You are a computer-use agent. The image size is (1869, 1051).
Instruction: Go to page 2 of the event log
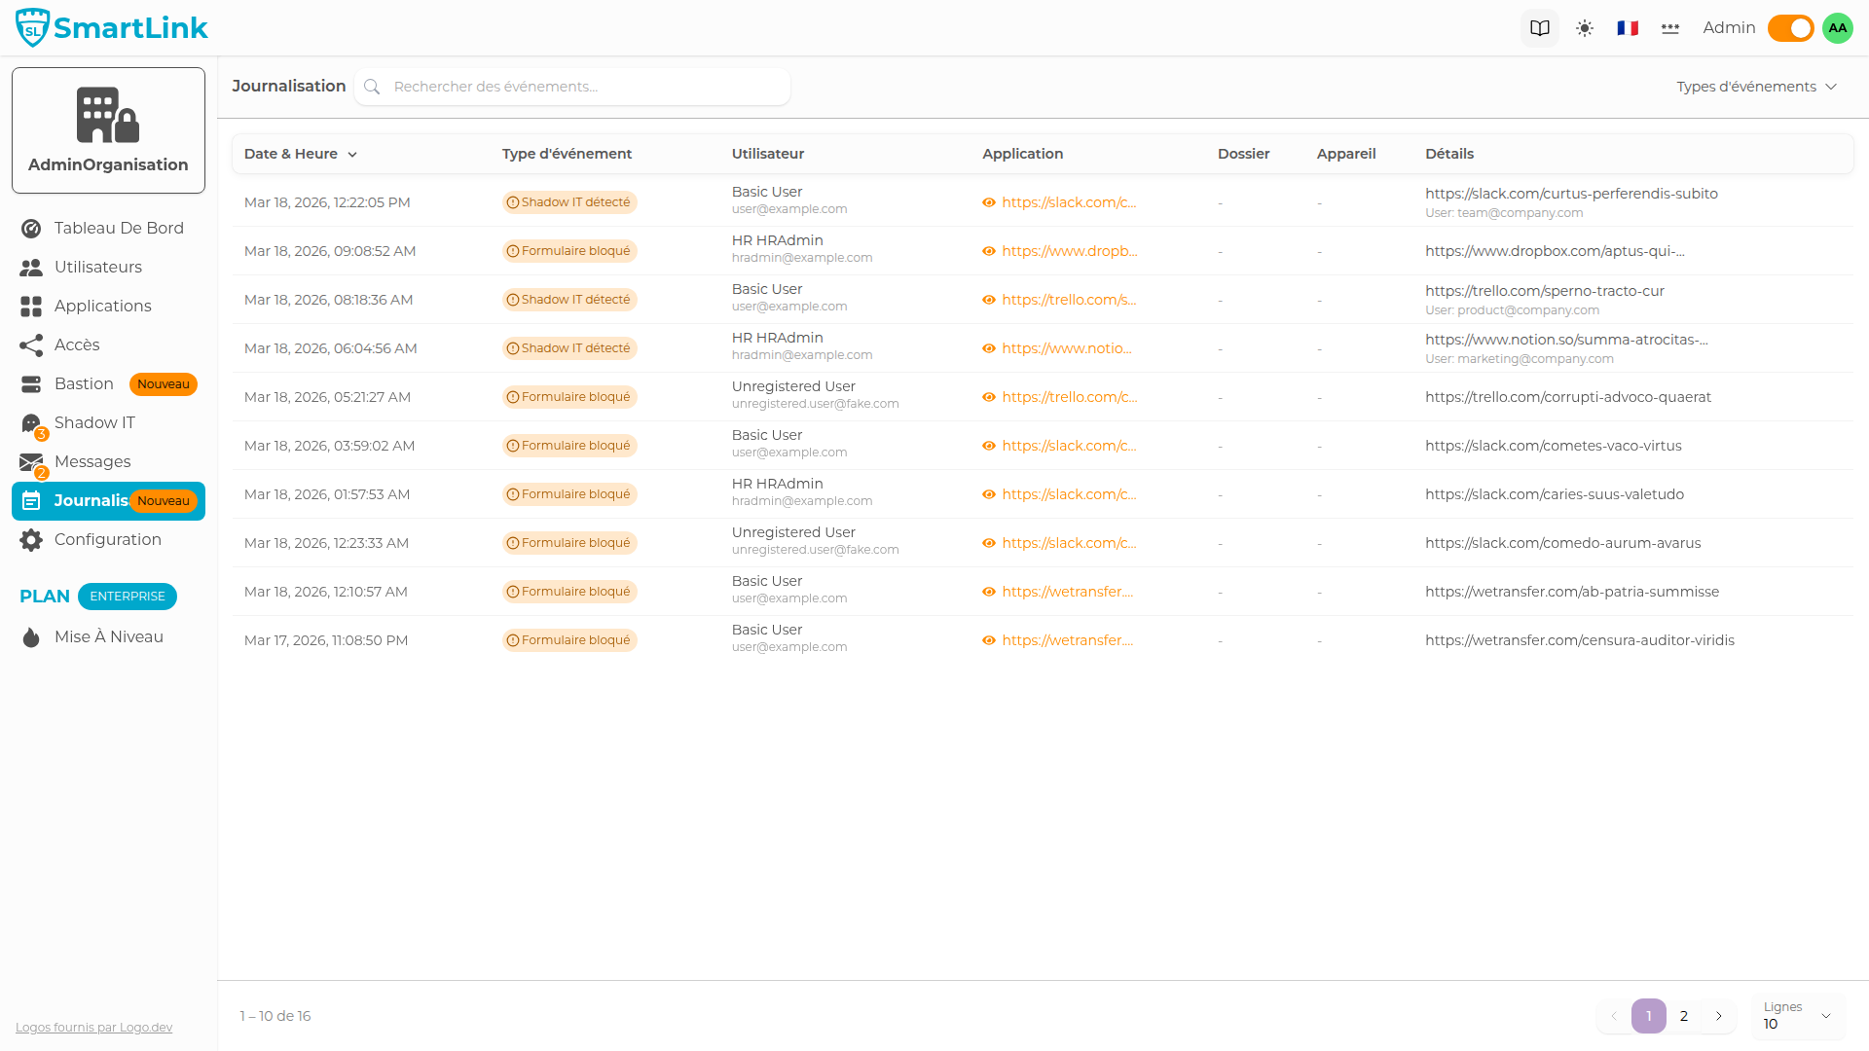(1683, 1016)
